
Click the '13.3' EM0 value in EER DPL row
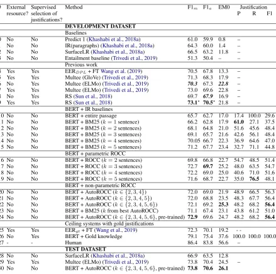coord(223,71)
